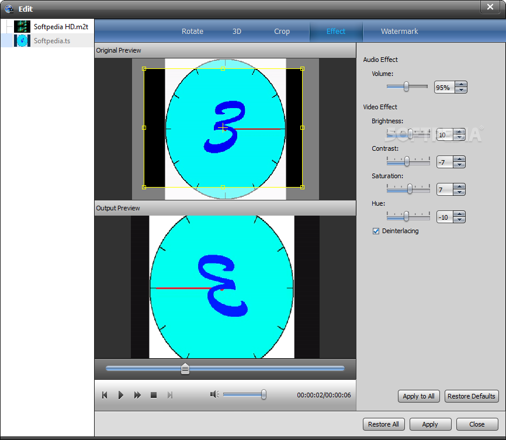Click the Edit window app icon
Viewport: 506px width, 440px height.
point(9,9)
